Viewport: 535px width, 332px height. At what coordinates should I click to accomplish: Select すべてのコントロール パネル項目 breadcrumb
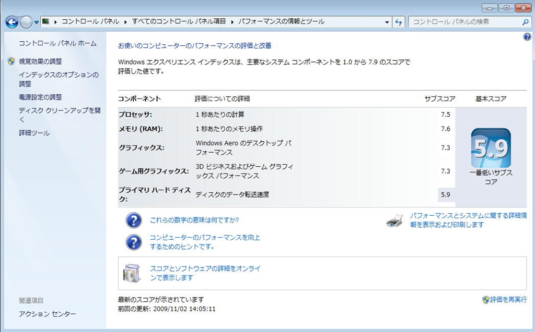(179, 21)
